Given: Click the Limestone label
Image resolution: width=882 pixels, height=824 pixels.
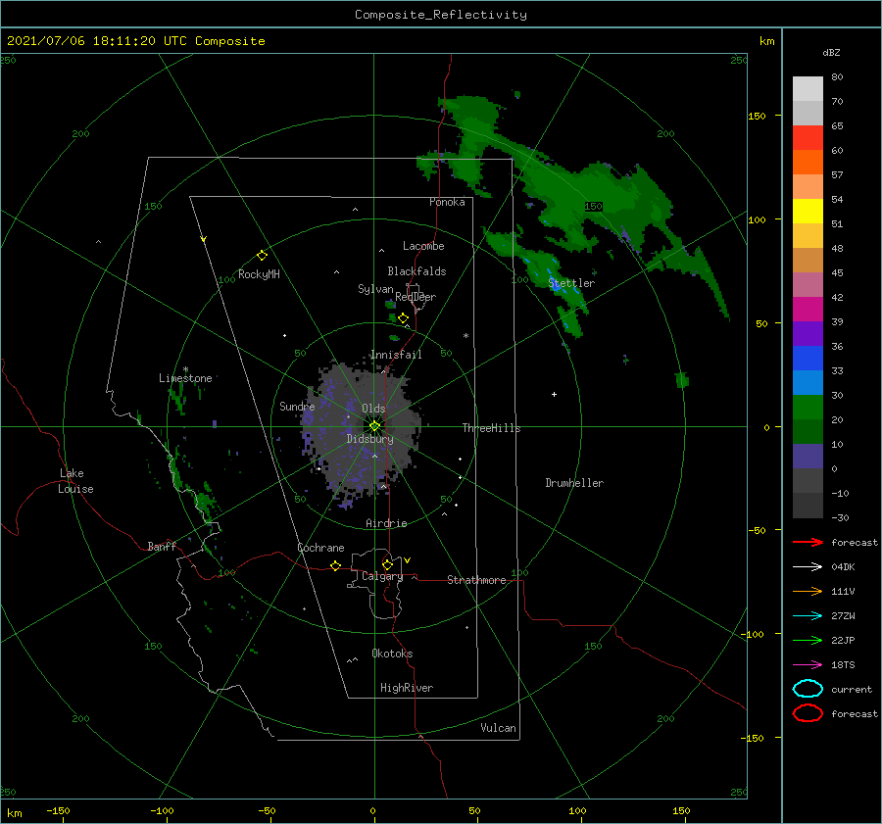Looking at the screenshot, I should pyautogui.click(x=185, y=378).
